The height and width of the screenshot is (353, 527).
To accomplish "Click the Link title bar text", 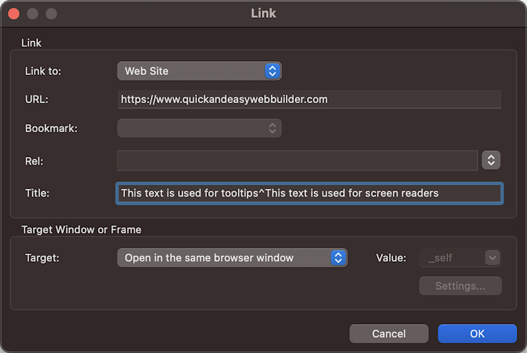I will [263, 13].
